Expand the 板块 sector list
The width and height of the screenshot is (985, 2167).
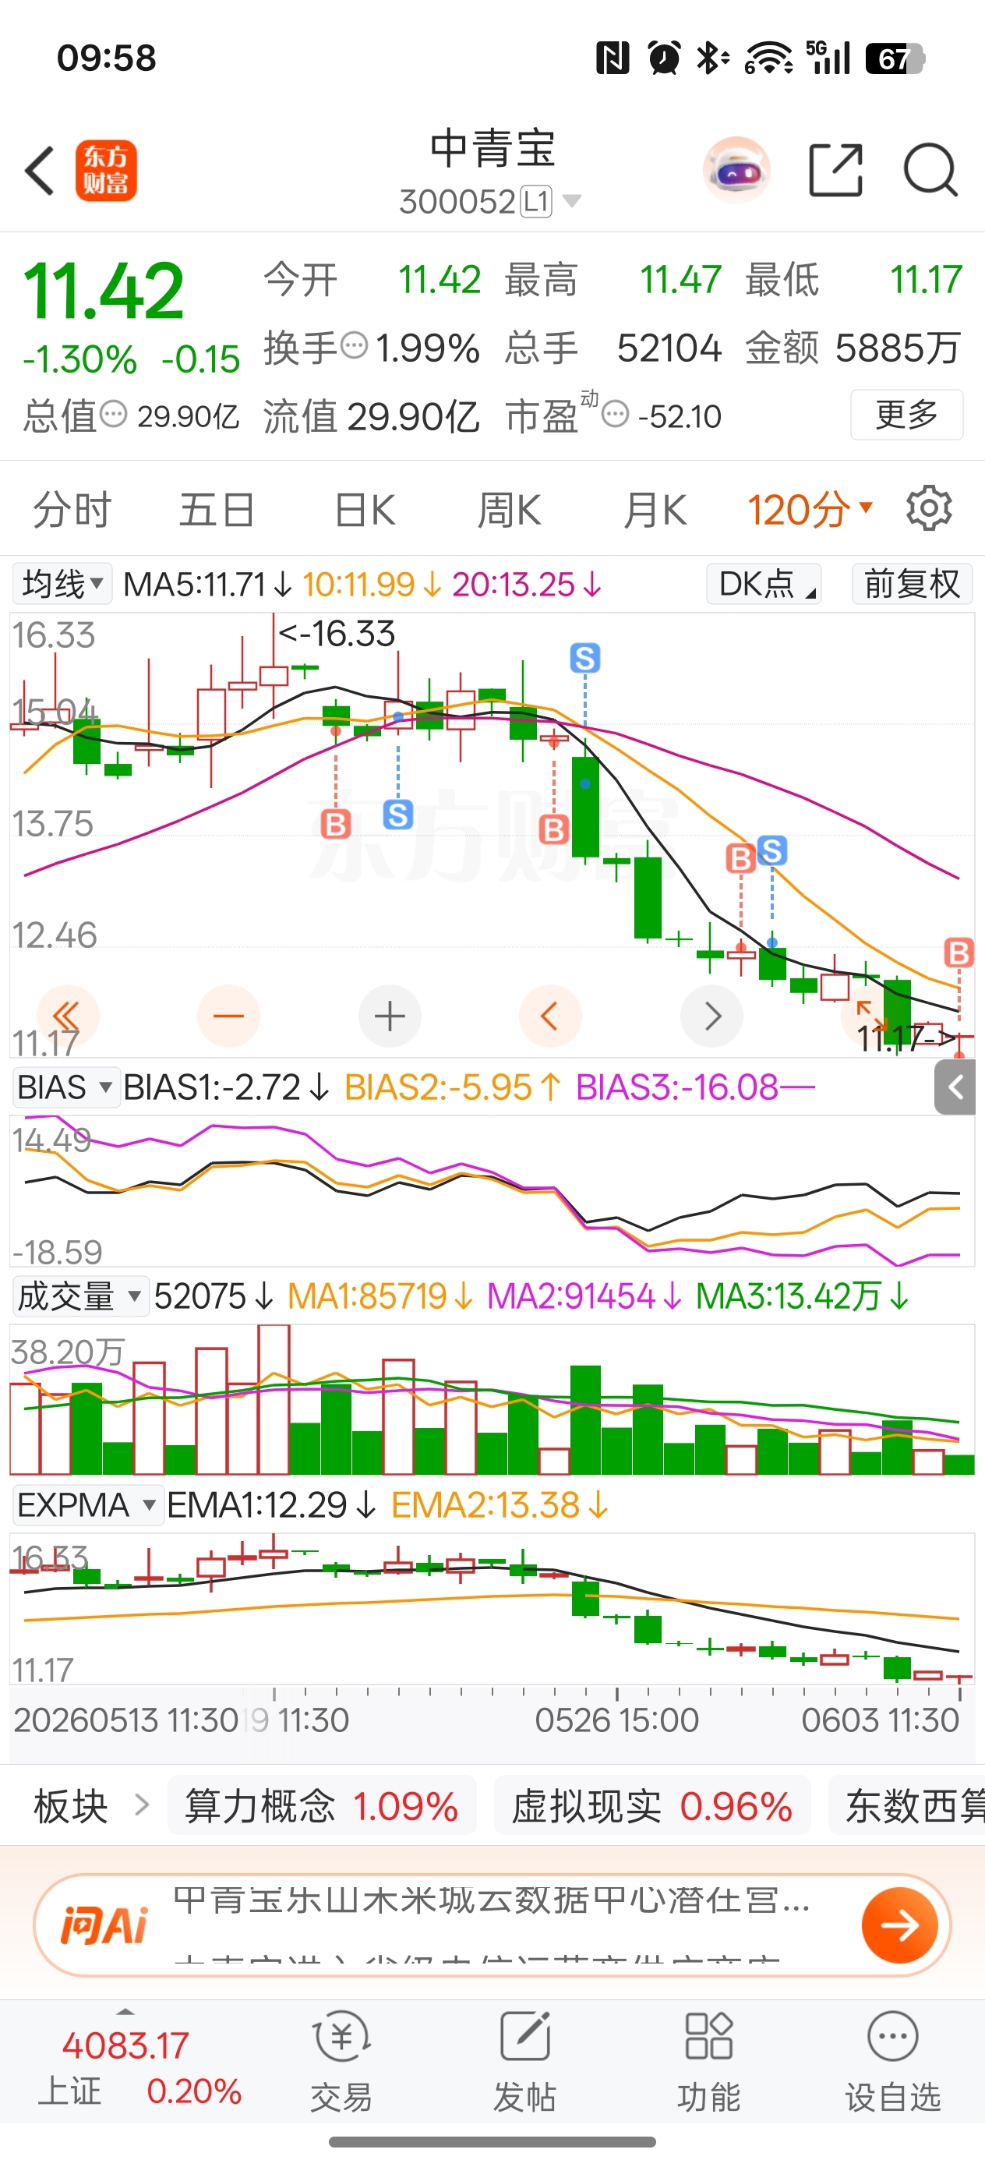pos(91,1805)
